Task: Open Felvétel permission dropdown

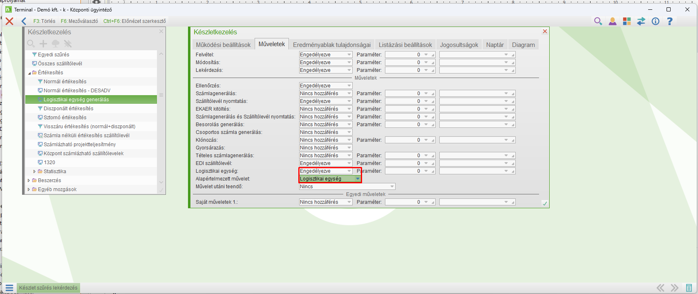Action: point(326,55)
